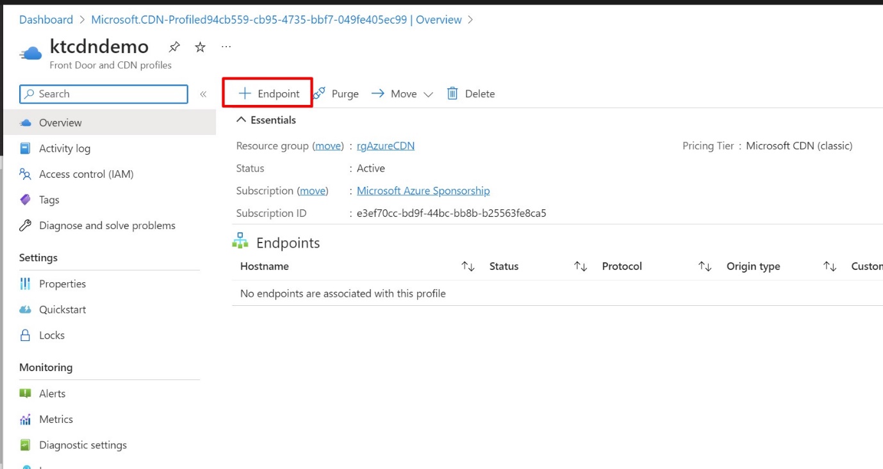Click the sidebar Search input field
883x469 pixels.
click(109, 94)
